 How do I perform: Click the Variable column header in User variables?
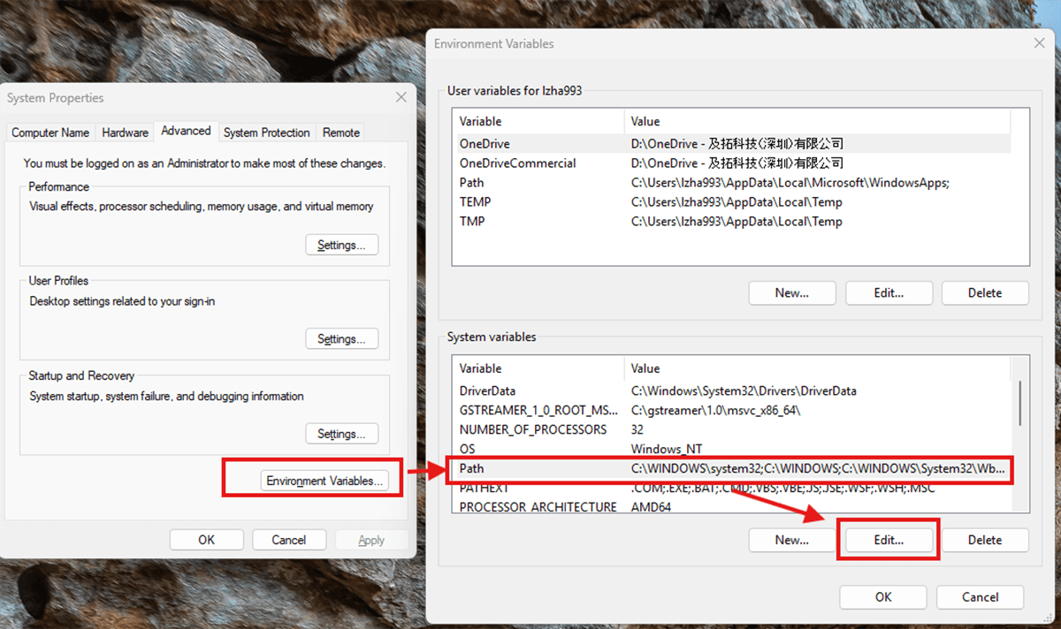(x=538, y=121)
